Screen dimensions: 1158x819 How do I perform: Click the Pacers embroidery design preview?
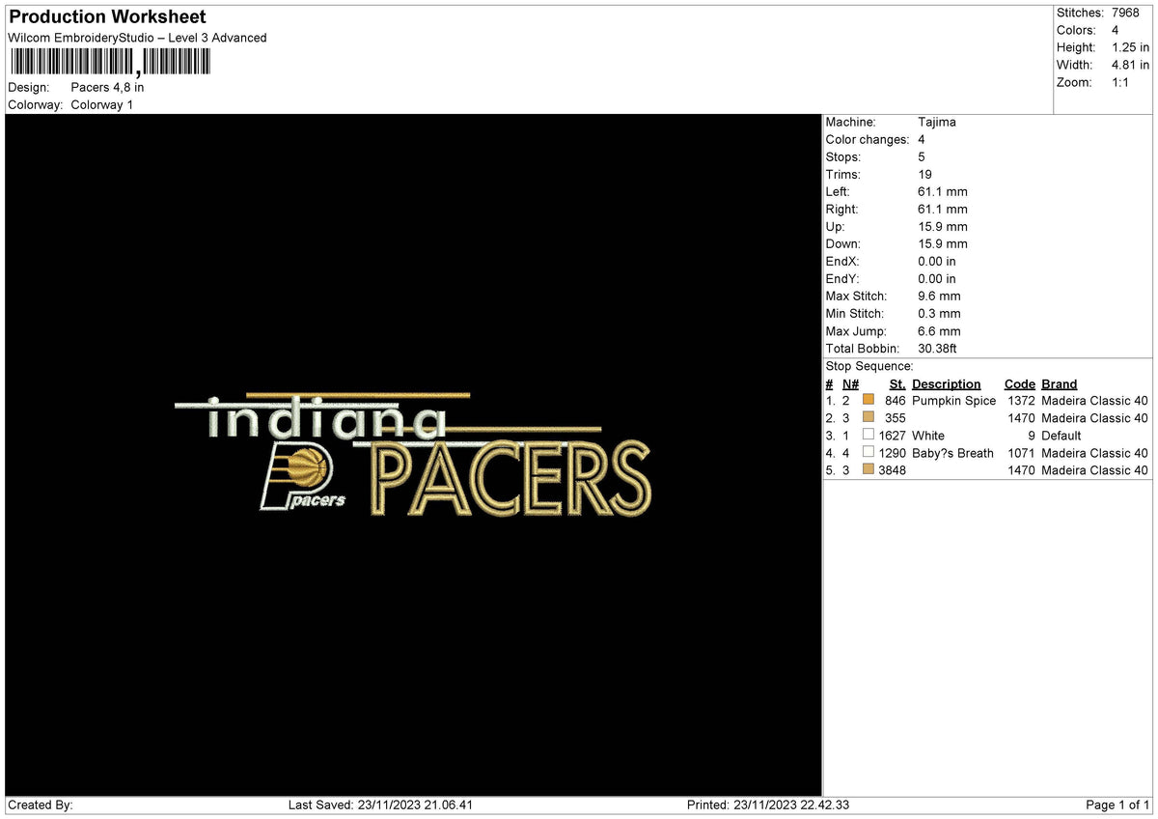pyautogui.click(x=413, y=454)
